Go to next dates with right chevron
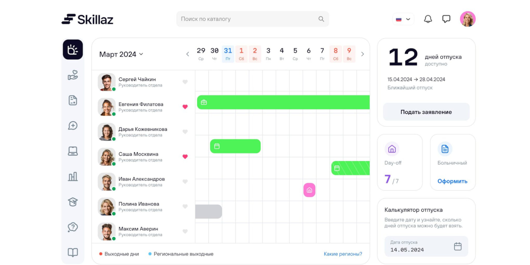The width and height of the screenshot is (530, 265). [362, 54]
